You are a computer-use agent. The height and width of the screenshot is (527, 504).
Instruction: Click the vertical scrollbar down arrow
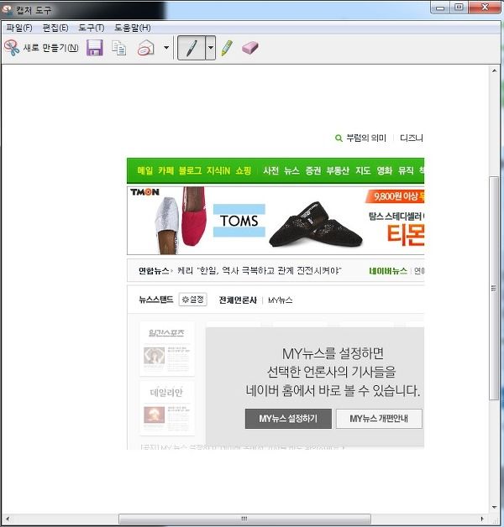494,507
